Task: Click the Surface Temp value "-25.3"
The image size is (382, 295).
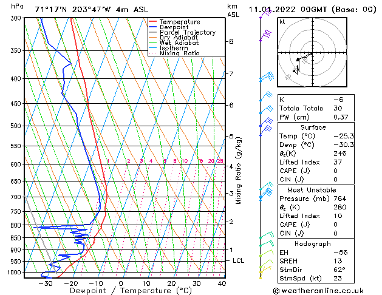Action: click(x=344, y=136)
